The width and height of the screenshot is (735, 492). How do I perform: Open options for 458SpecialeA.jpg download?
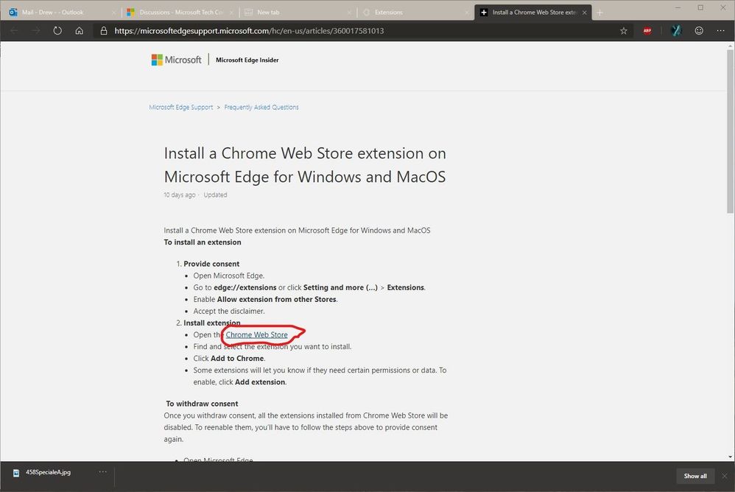(x=102, y=472)
